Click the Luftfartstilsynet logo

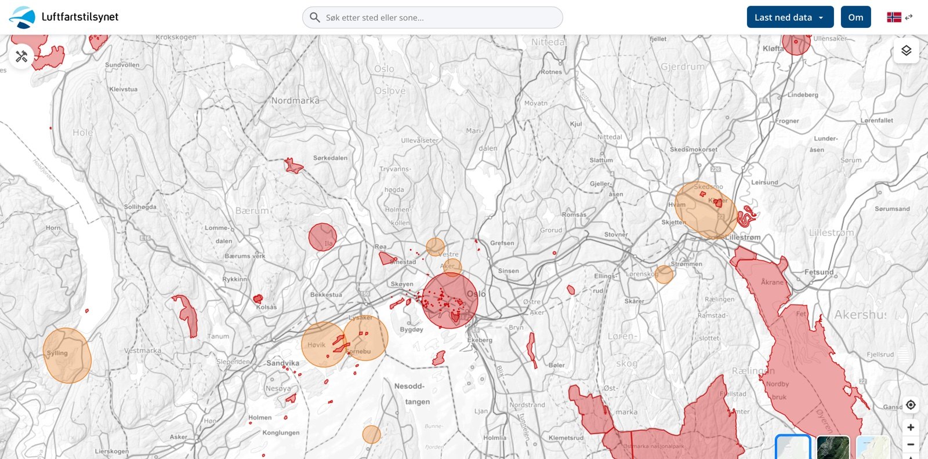[64, 17]
